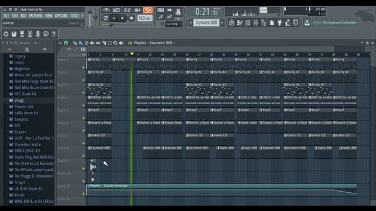
Task: Expand the UK Drill Drum Kit folder
Action: click(x=26, y=189)
